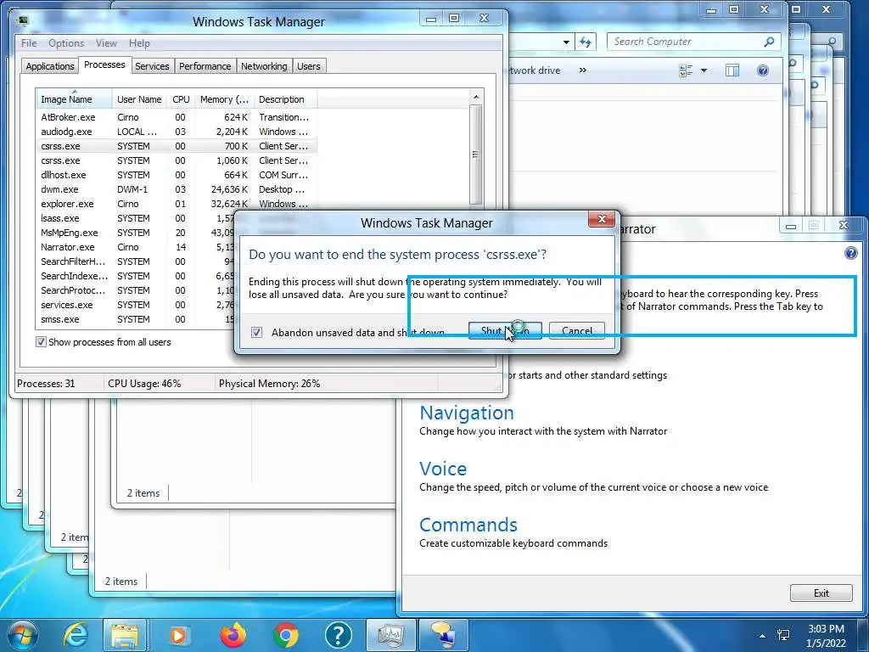Uncheck Abandon unsaved data and shut down
This screenshot has width=869, height=652.
click(256, 332)
